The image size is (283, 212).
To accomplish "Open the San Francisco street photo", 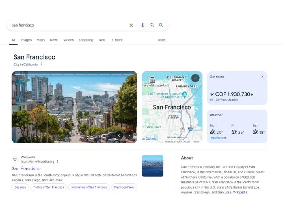I will (x=74, y=107).
